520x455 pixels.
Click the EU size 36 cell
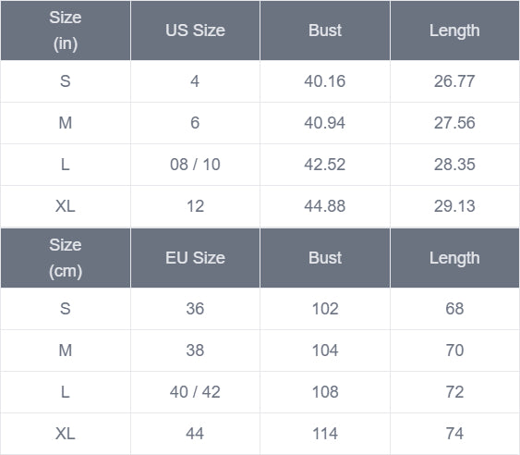click(x=195, y=309)
